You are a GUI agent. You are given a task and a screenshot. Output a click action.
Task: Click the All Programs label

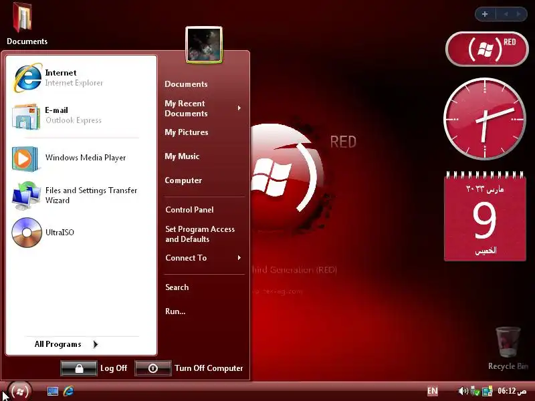click(x=58, y=344)
